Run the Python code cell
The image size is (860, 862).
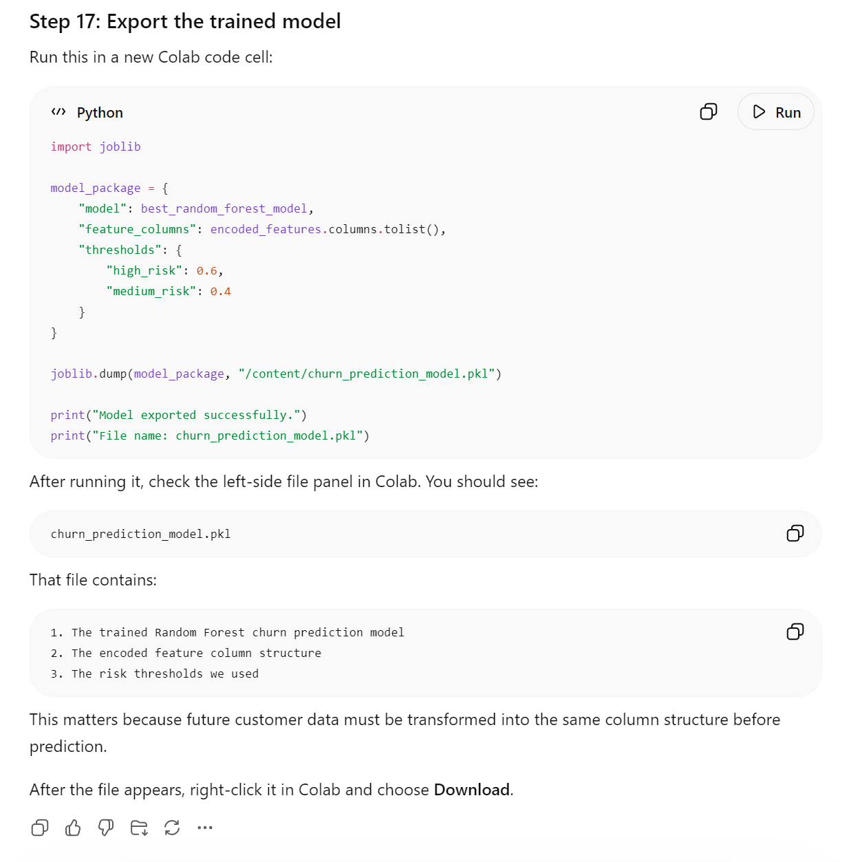[775, 111]
